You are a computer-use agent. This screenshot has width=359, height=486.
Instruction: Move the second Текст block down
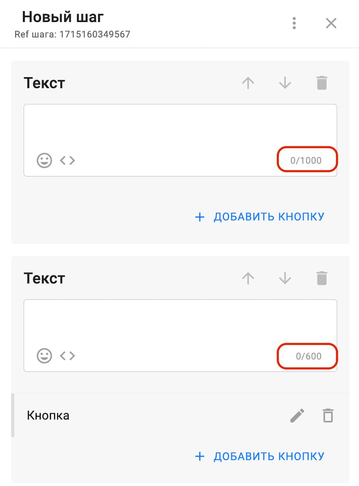coord(285,278)
